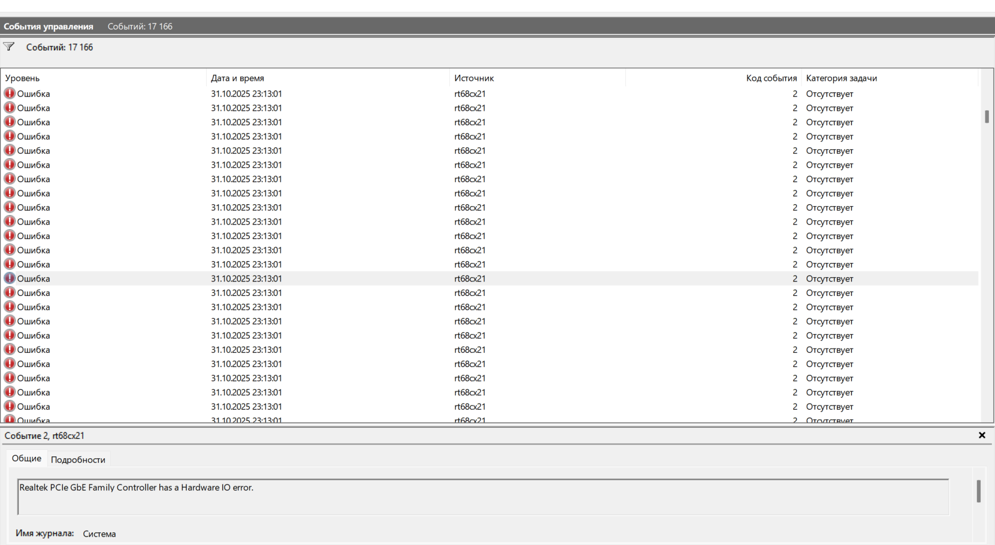Click the first row's date and time cell
Viewport: 995px width, 545px height.
coord(246,93)
